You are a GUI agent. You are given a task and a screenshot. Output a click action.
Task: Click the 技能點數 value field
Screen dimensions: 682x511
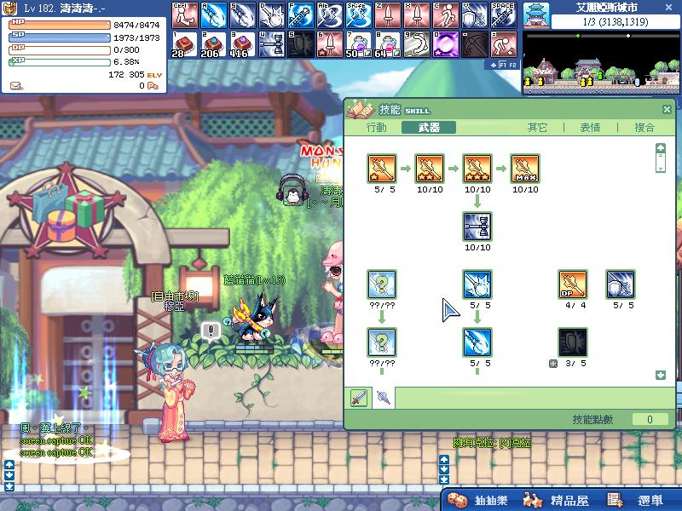pyautogui.click(x=650, y=419)
